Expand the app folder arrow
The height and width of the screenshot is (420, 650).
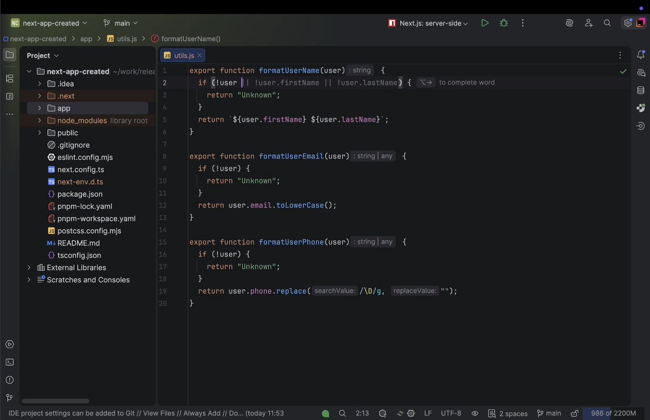tap(40, 108)
